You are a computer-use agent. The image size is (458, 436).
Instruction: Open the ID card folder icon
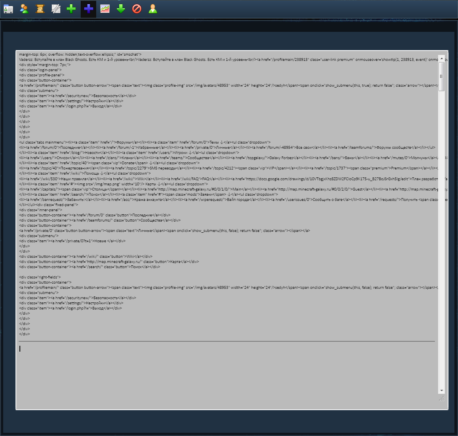pos(8,9)
